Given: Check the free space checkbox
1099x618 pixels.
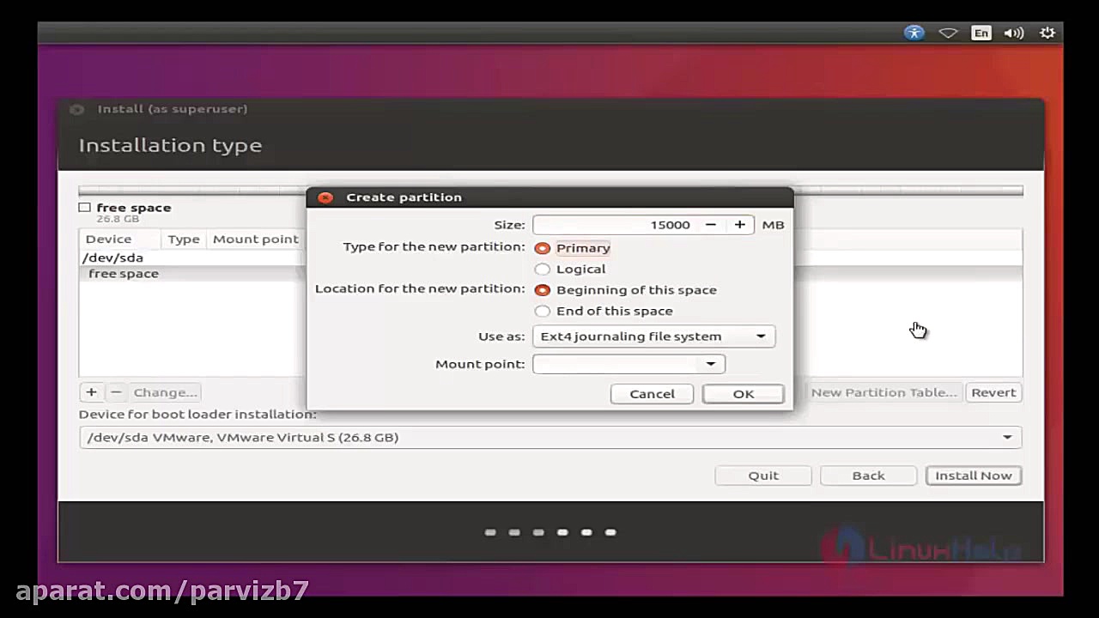Looking at the screenshot, I should [x=84, y=207].
